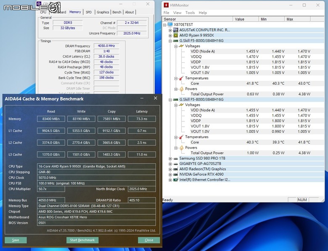
Task: Expand the GIGABYTE GP-AG70S2TB node
Action: [170, 164]
